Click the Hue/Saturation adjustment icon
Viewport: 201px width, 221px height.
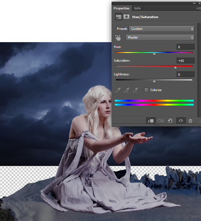click(118, 17)
